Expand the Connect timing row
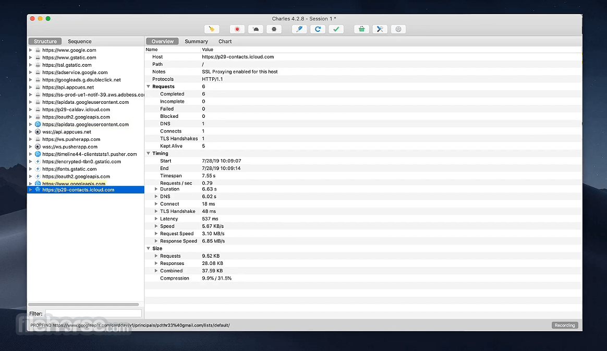Viewport: 607px width, 351px height. click(x=156, y=204)
